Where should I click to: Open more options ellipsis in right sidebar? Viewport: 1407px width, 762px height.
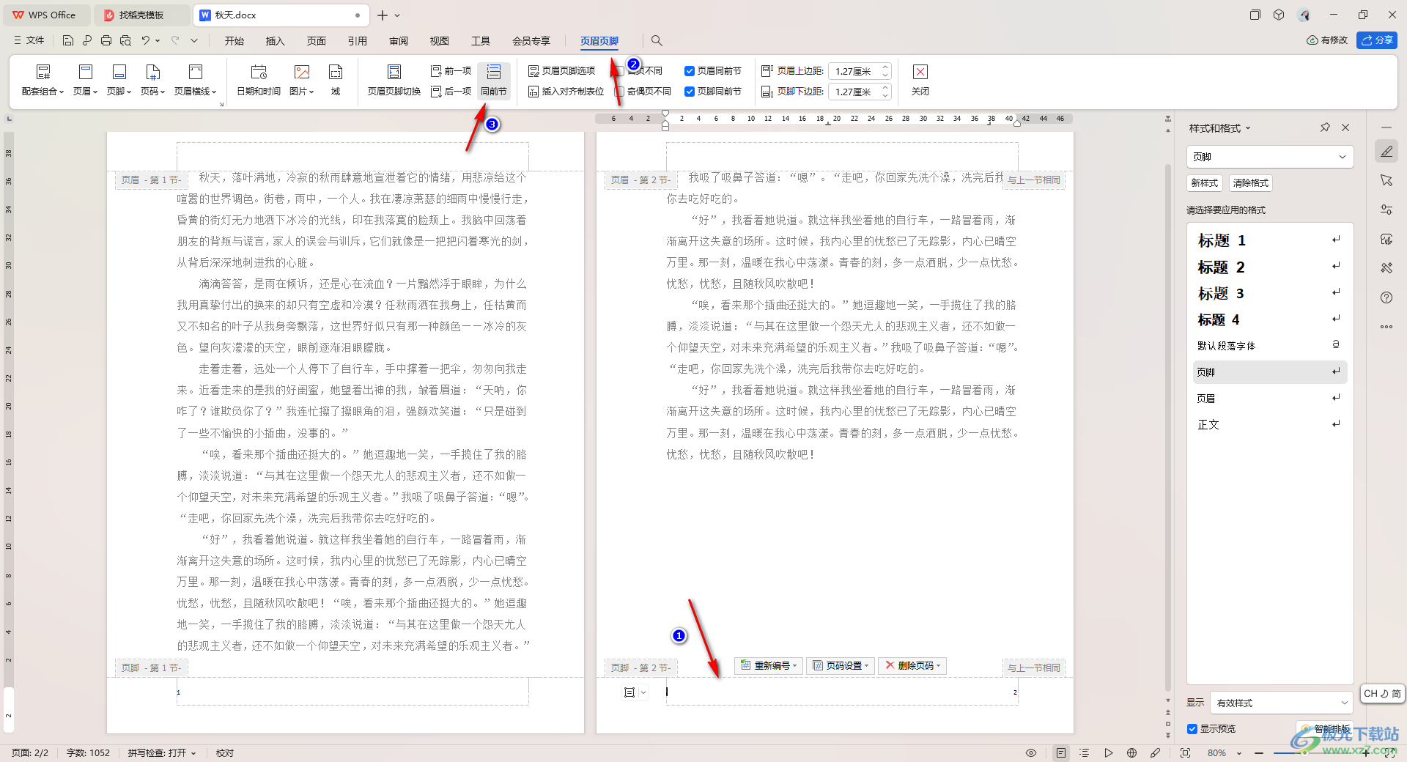pos(1386,327)
